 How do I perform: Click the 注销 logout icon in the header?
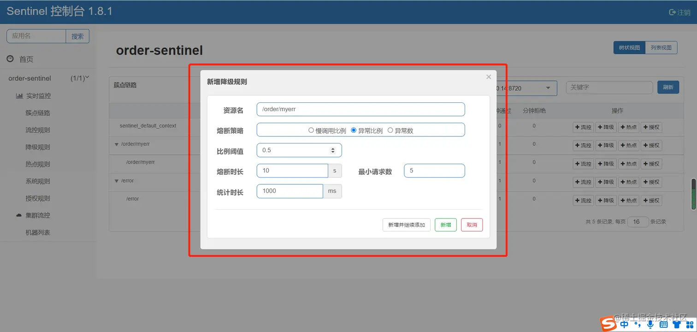click(672, 12)
